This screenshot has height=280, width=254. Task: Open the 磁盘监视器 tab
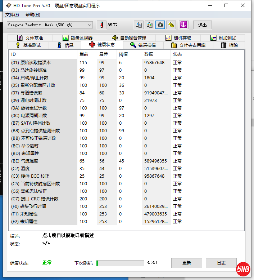pyautogui.click(x=78, y=38)
